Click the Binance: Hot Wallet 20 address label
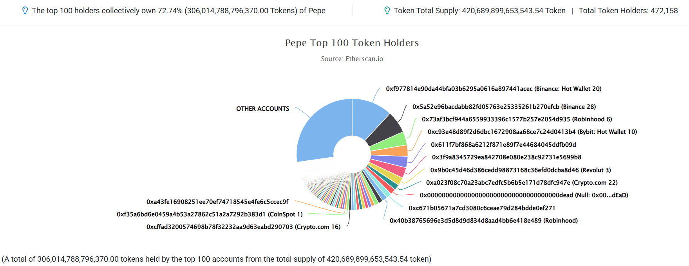The height and width of the screenshot is (266, 689). pos(494,89)
